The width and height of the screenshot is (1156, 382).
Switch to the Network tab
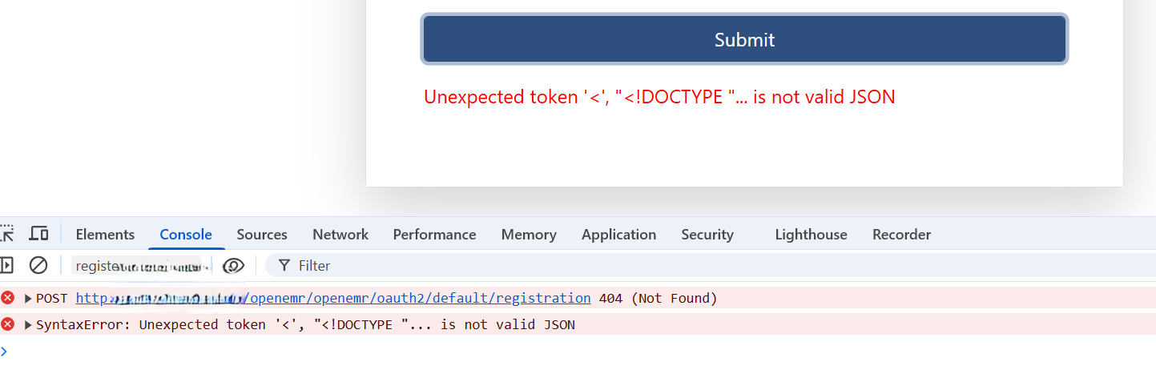click(x=340, y=235)
